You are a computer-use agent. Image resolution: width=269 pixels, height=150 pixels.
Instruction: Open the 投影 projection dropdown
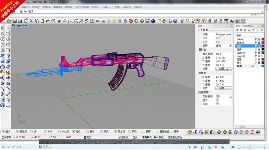pyautogui.click(x=230, y=46)
